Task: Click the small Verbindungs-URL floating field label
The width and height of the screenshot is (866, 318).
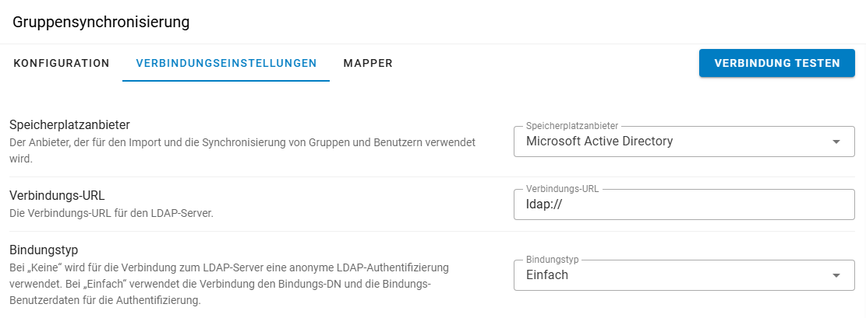Action: [562, 188]
